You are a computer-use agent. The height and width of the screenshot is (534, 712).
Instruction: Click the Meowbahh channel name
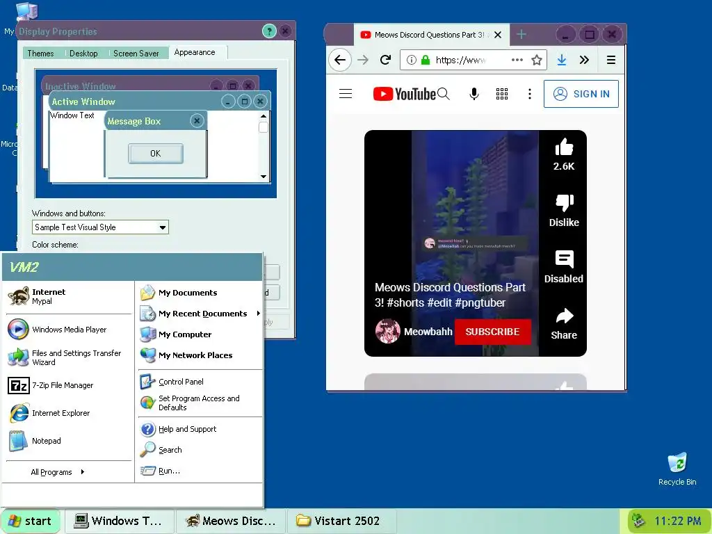click(428, 332)
